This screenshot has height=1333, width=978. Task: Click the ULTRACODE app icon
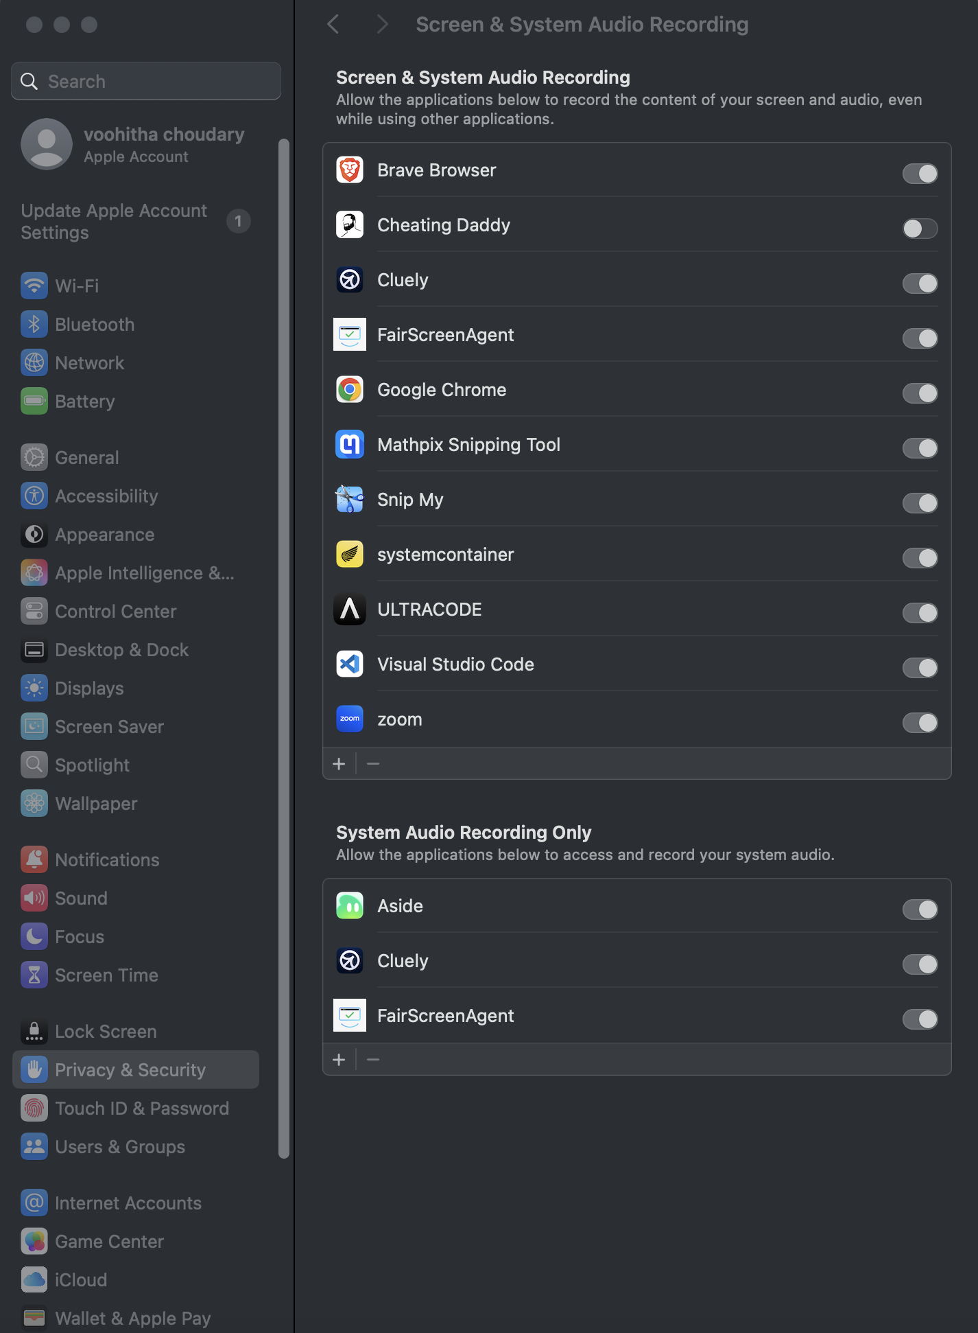point(350,610)
